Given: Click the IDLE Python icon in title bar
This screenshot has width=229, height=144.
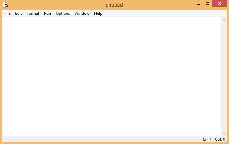Looking at the screenshot, I should (5, 5).
